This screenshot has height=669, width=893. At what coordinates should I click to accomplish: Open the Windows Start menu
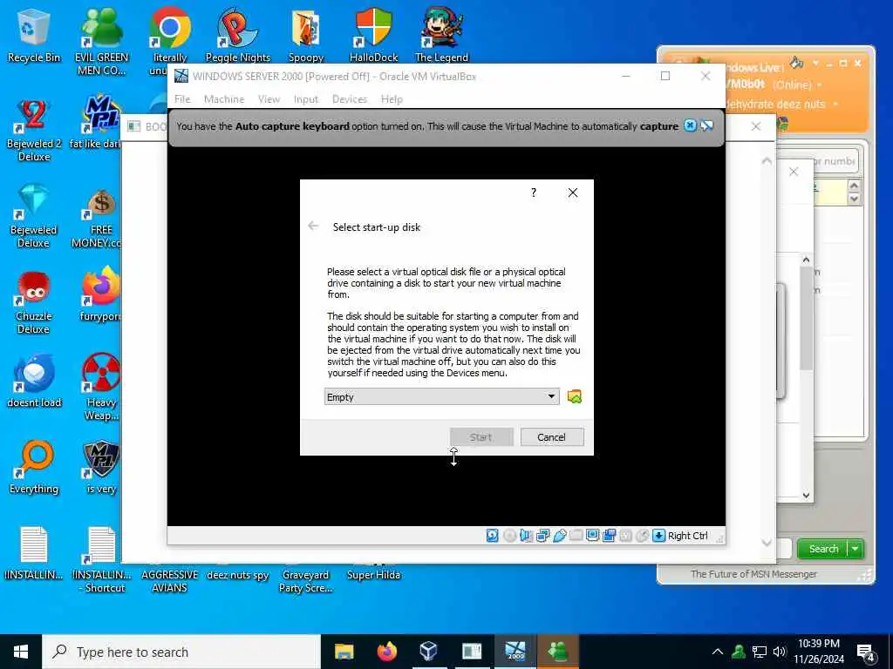click(x=21, y=652)
